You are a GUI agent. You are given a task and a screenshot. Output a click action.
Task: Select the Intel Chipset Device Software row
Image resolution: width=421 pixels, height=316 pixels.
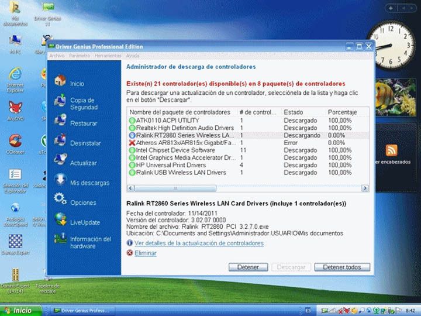[248, 150]
